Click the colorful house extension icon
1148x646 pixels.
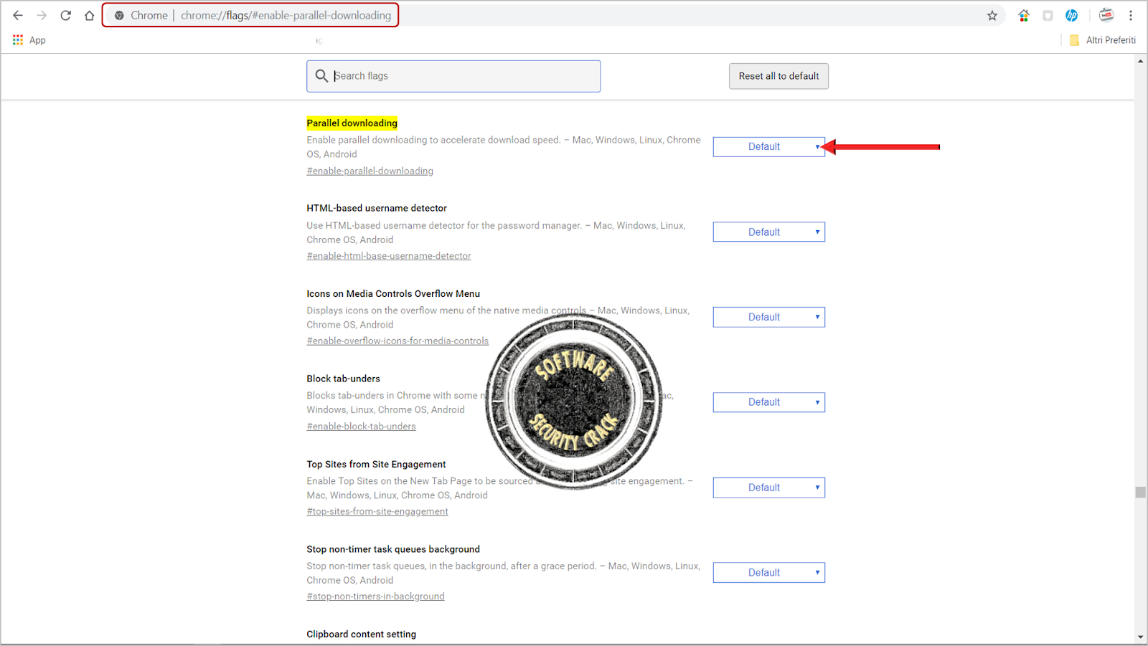tap(1024, 15)
